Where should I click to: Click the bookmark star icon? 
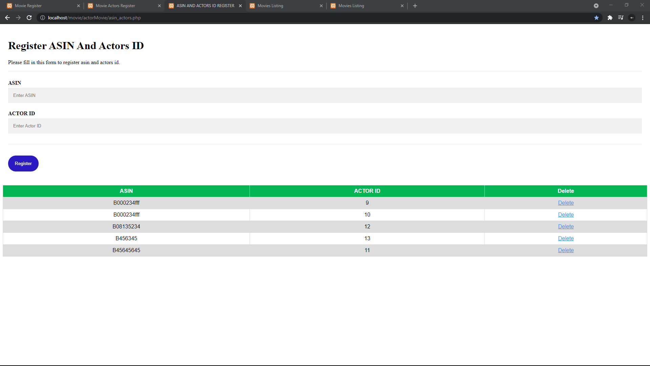tap(597, 18)
